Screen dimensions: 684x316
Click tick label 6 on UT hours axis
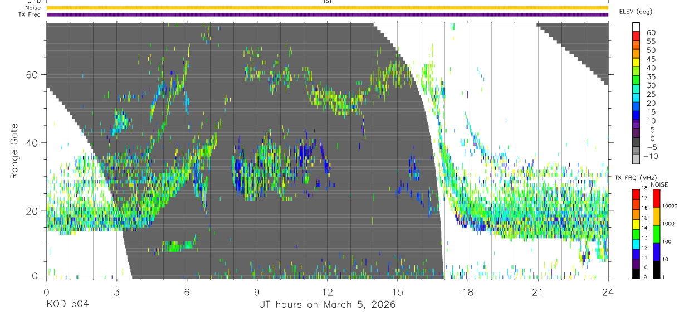click(x=187, y=291)
